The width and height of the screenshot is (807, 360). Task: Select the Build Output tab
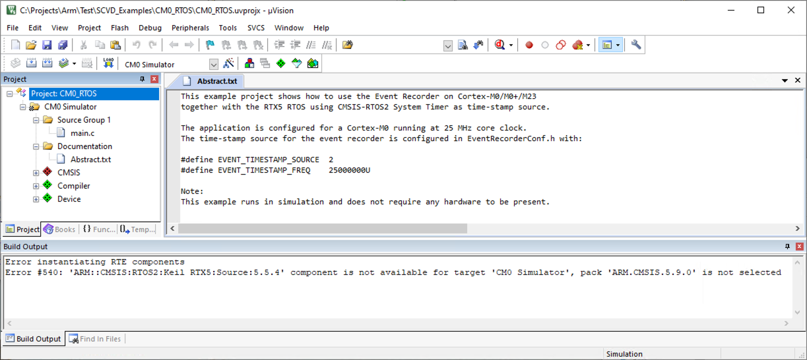pyautogui.click(x=34, y=339)
